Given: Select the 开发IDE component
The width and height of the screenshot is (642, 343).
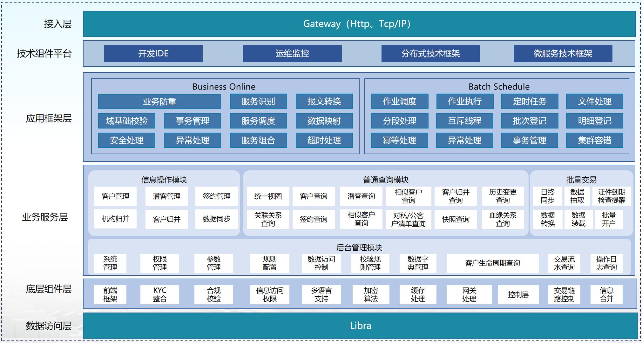Looking at the screenshot, I should point(153,54).
